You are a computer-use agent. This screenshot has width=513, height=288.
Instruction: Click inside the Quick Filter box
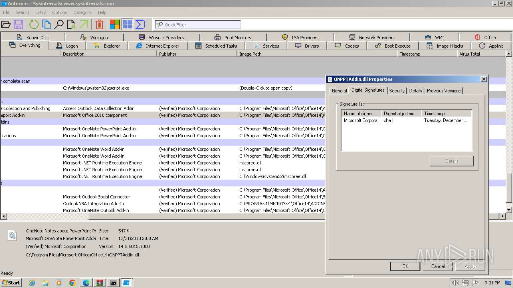pyautogui.click(x=198, y=25)
